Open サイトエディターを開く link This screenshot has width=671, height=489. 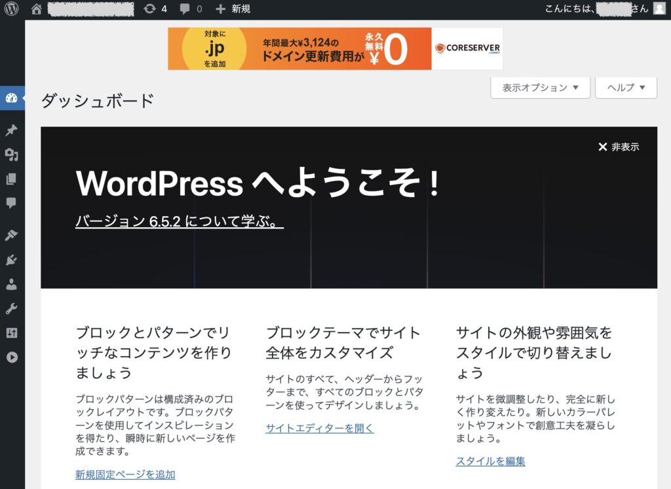click(x=319, y=428)
